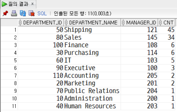Sort by CNT column header
Viewport: 177px width, 112px height.
167,23
